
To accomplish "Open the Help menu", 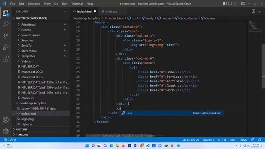I will 89,4.
